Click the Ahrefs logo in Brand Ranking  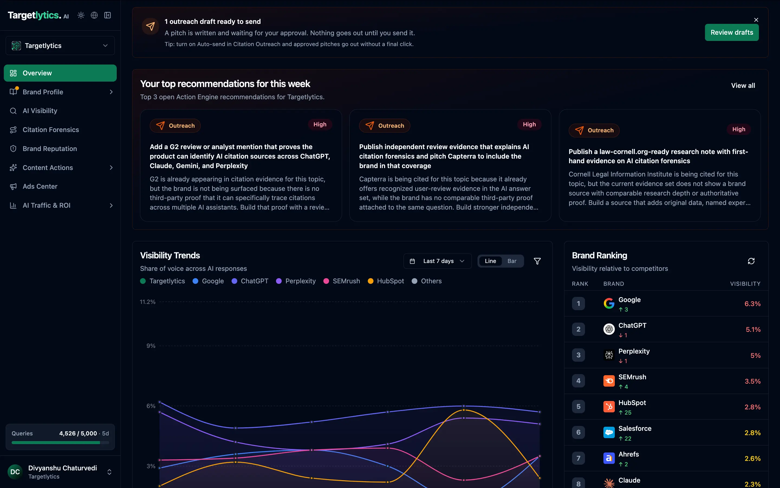point(609,458)
